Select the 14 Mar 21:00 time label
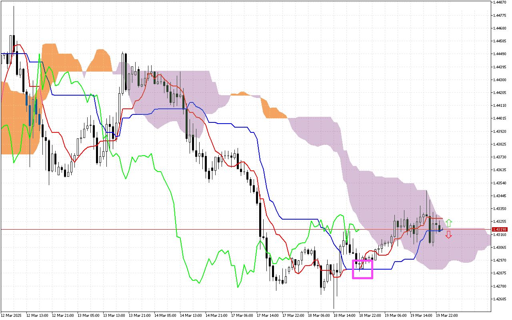 pos(216,316)
